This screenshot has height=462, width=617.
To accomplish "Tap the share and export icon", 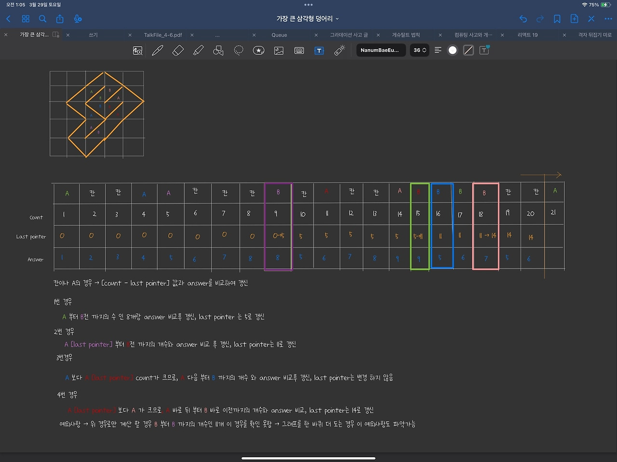I will click(x=60, y=19).
